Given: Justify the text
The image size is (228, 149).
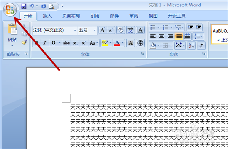Looking at the screenshot, I should tap(179, 36).
